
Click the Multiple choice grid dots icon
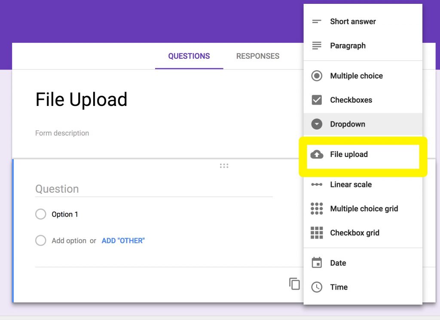[317, 208]
